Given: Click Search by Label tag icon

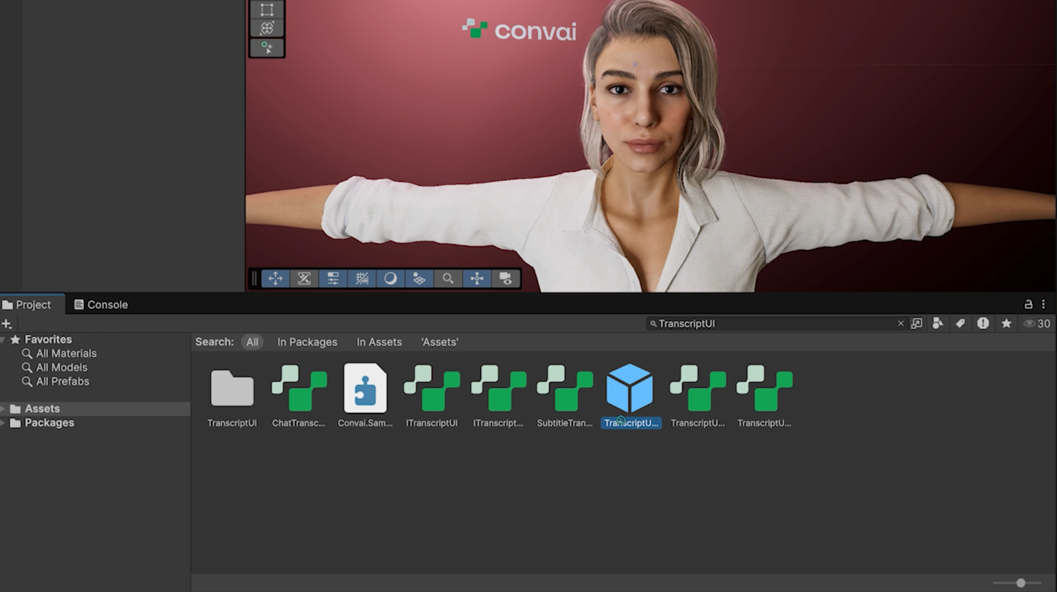Looking at the screenshot, I should click(960, 323).
